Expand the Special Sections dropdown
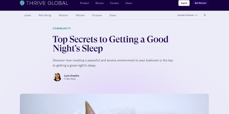Image resolution: width=229 pixels, height=114 pixels. point(187,15)
